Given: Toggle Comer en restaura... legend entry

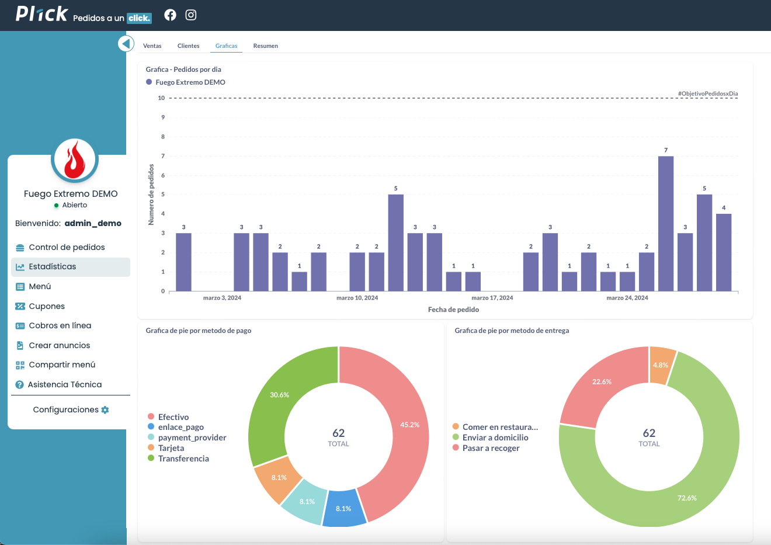Looking at the screenshot, I should 495,427.
